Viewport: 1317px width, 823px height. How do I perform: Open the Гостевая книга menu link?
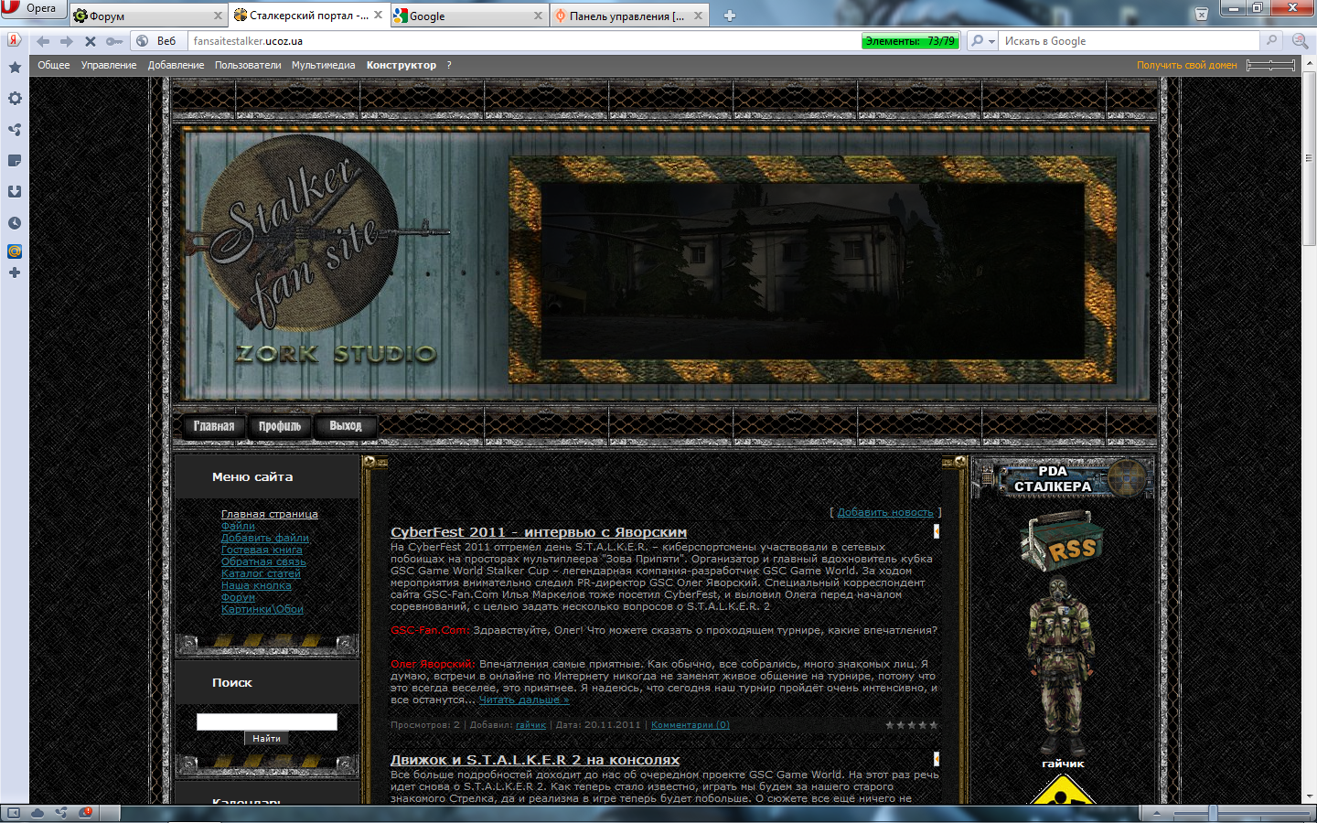point(262,550)
